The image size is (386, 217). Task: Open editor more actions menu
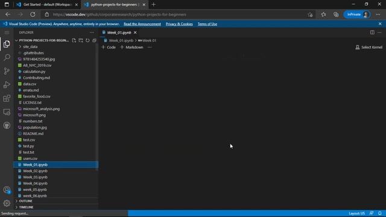379,33
